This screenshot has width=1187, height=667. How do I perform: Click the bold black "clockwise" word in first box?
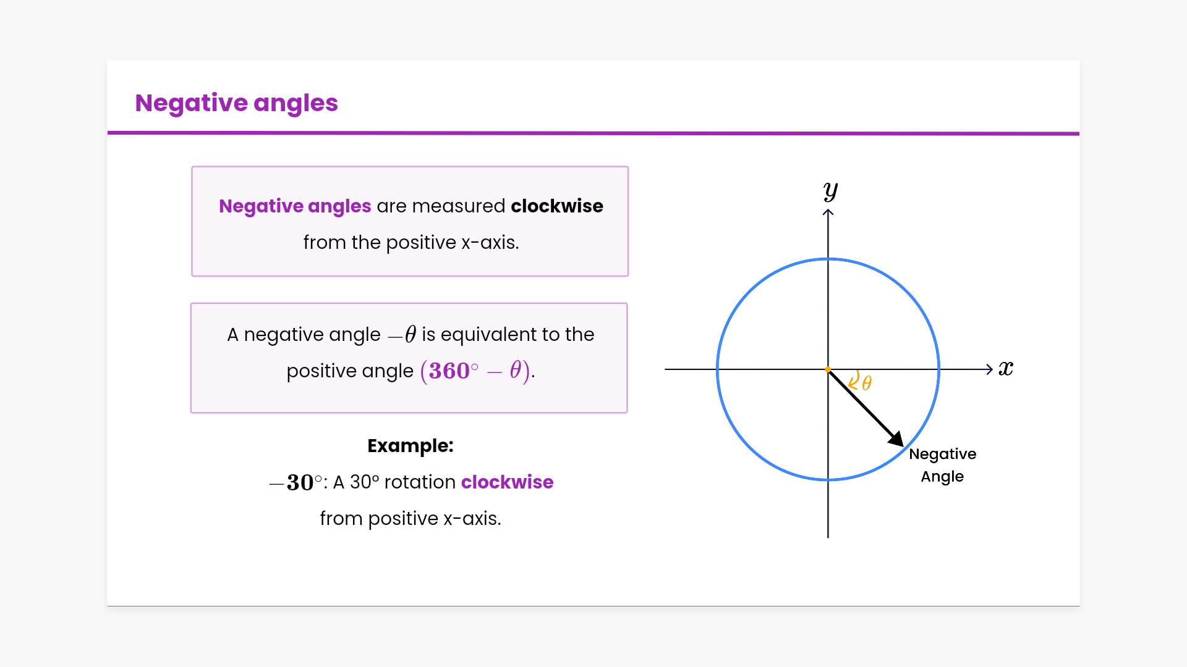556,206
